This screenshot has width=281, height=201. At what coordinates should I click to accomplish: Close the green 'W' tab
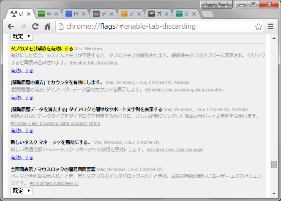point(56,14)
